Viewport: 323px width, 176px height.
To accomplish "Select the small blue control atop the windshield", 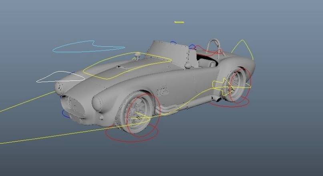I will pyautogui.click(x=173, y=42).
